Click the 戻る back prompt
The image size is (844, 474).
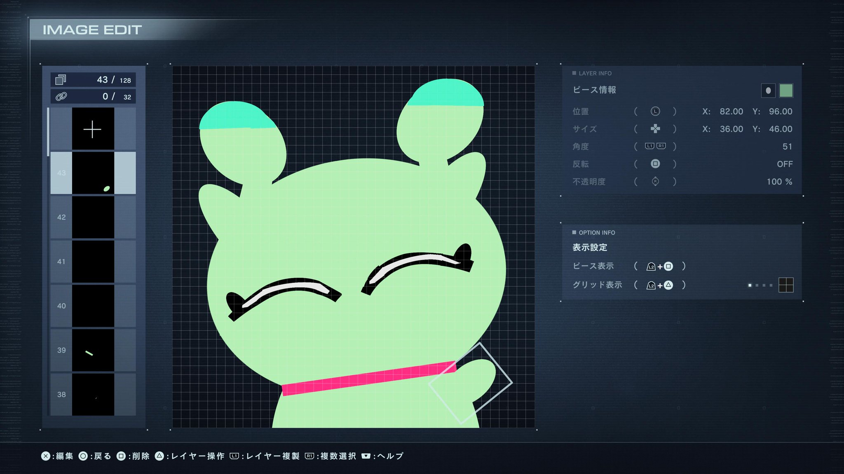(x=95, y=456)
